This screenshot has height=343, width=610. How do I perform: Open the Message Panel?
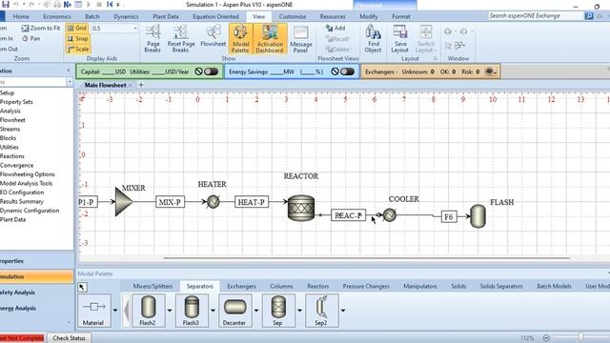click(301, 38)
